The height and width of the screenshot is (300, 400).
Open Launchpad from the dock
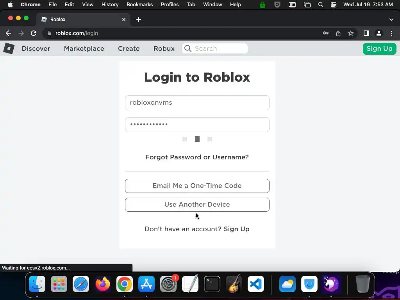tap(59, 284)
